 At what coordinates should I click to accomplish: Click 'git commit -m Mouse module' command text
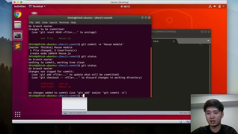click(x=103, y=44)
